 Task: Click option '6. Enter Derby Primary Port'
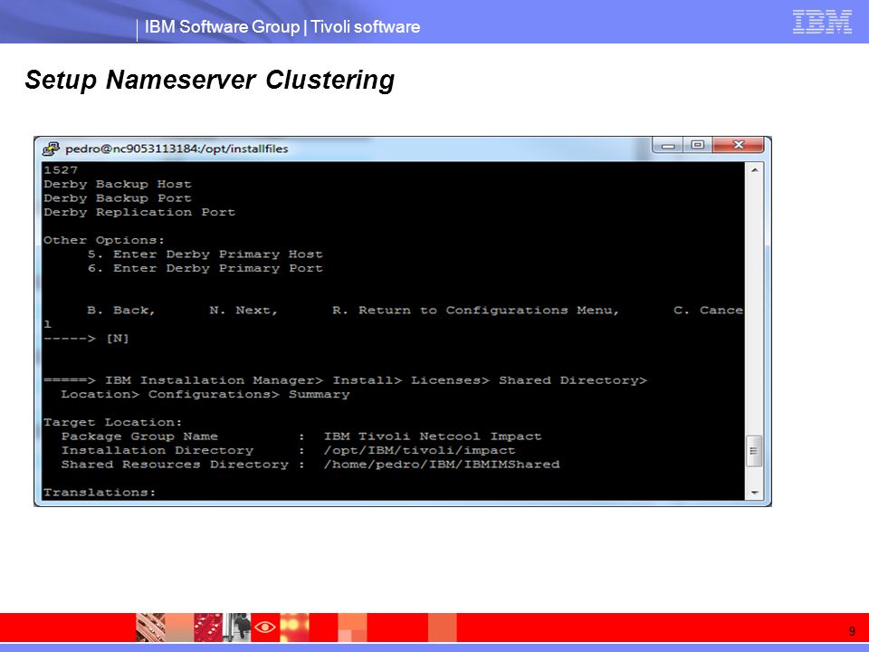[205, 268]
